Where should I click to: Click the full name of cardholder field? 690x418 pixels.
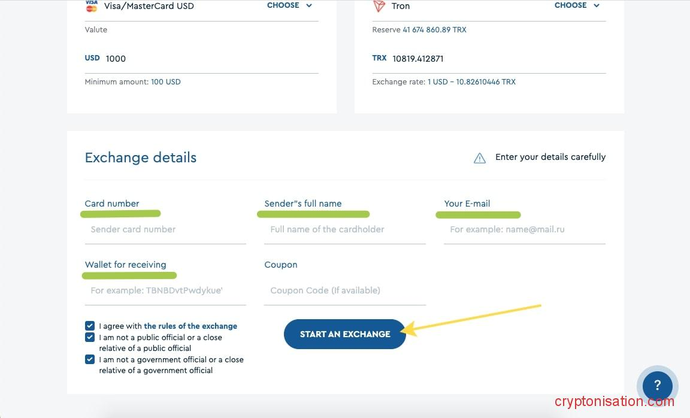pos(345,229)
